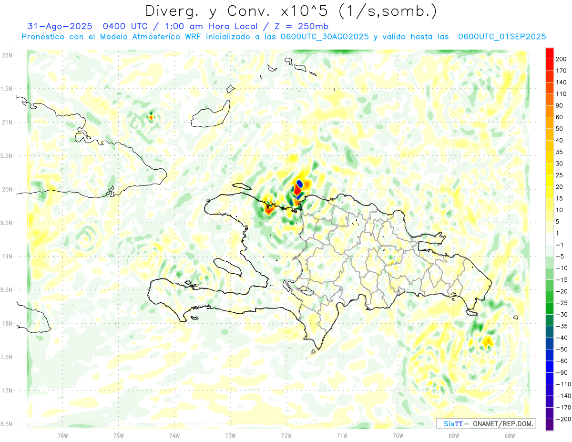Click the topmost red swatch above 200
The width and height of the screenshot is (572, 442).
550,53
